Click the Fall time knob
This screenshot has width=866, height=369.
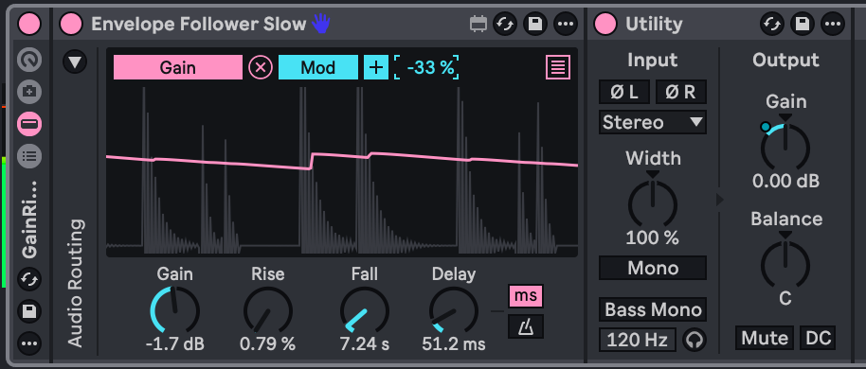364,310
